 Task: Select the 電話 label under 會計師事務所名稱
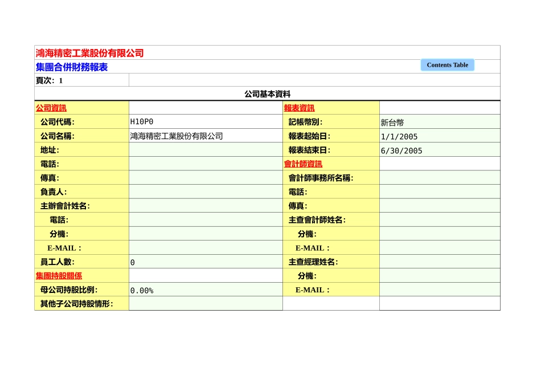pyautogui.click(x=298, y=191)
